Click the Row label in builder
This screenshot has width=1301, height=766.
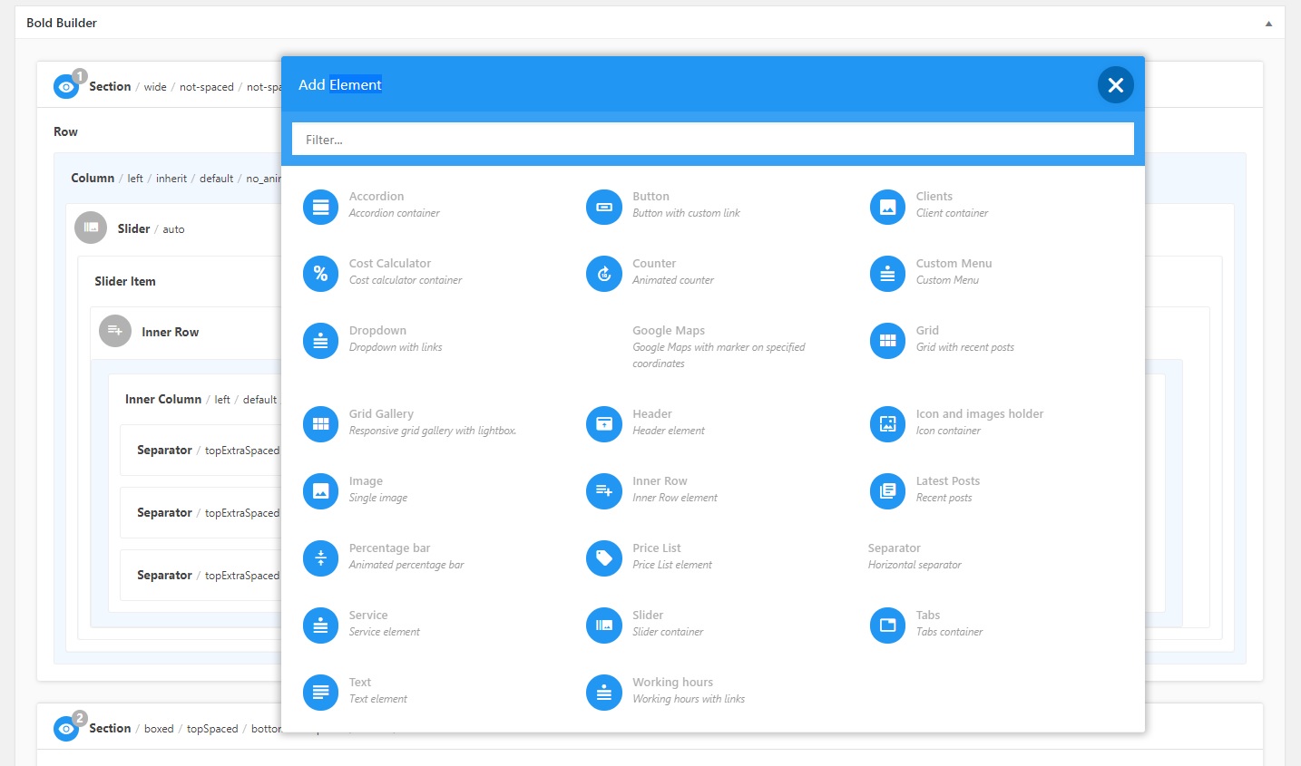click(x=65, y=131)
